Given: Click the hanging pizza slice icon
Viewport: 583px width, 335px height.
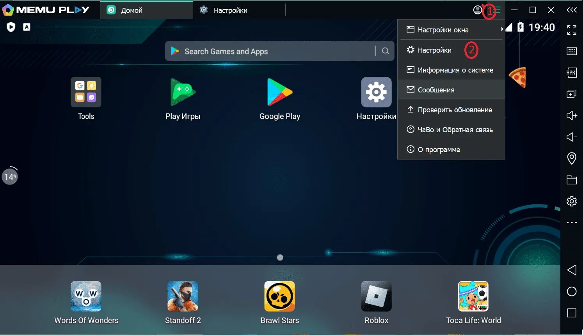Looking at the screenshot, I should [x=518, y=77].
